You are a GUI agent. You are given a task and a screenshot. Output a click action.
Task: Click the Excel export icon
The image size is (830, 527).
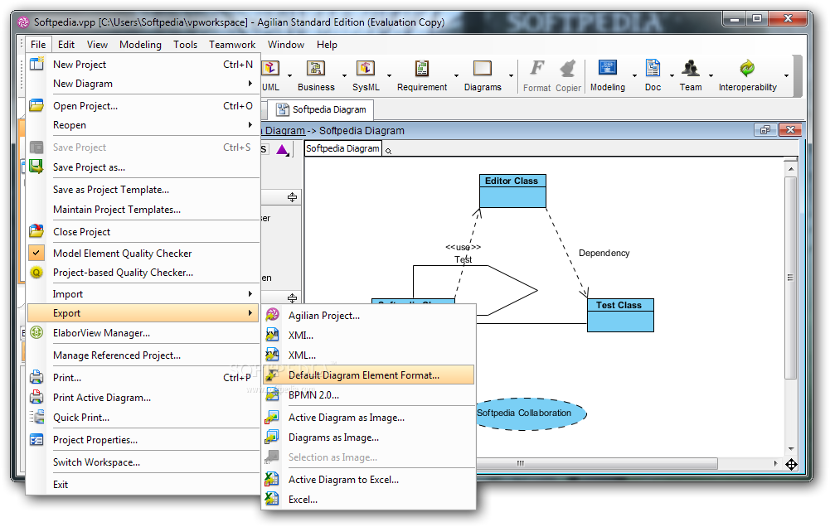pyautogui.click(x=272, y=499)
